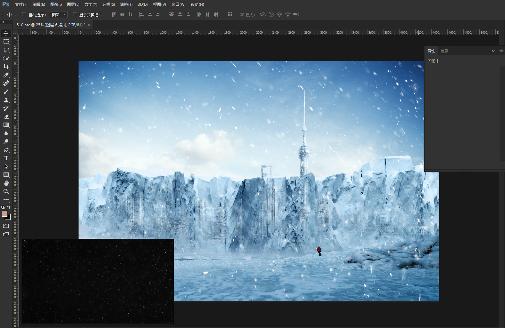This screenshot has height=328, width=505.
Task: Select the Clone Stamp tool
Action: pyautogui.click(x=6, y=100)
